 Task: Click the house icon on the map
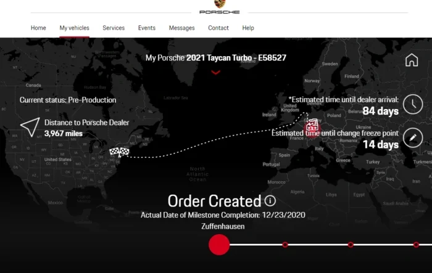tap(412, 60)
